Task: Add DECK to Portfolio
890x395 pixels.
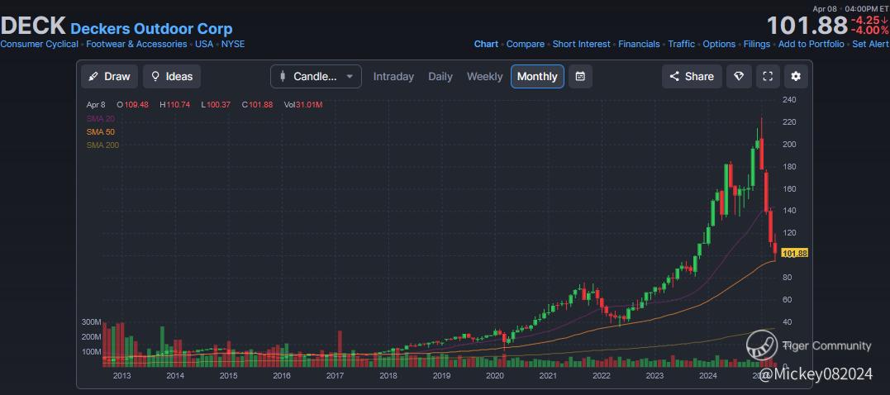Action: click(x=811, y=44)
